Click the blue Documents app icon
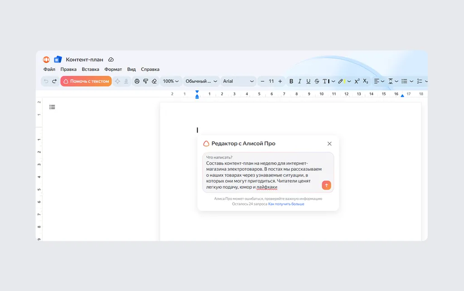The height and width of the screenshot is (291, 464). (58, 59)
